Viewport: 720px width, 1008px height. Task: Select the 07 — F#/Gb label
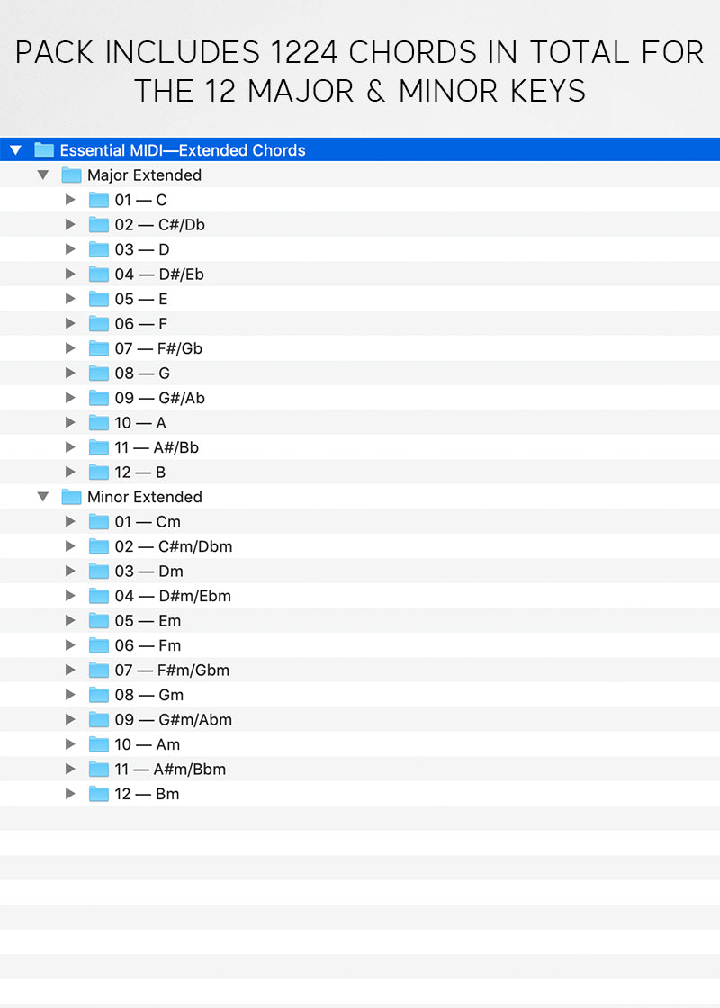click(158, 348)
